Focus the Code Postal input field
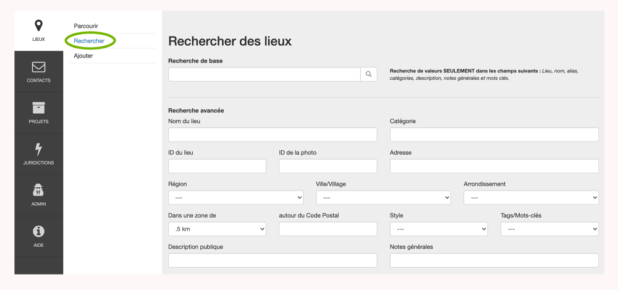 click(x=328, y=229)
